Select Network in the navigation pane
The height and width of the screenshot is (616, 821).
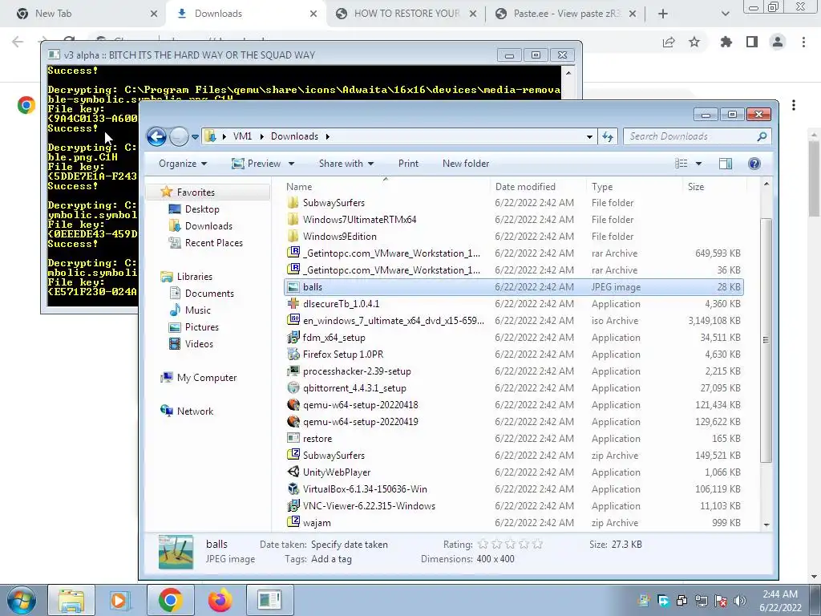click(195, 411)
